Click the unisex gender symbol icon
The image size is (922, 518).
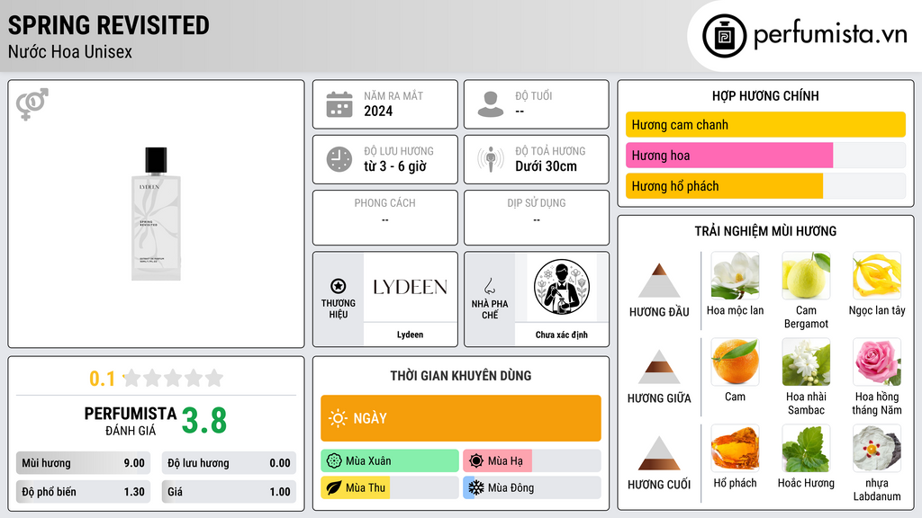32,104
